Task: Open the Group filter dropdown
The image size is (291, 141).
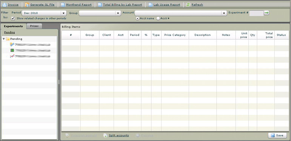Action: 100,13
